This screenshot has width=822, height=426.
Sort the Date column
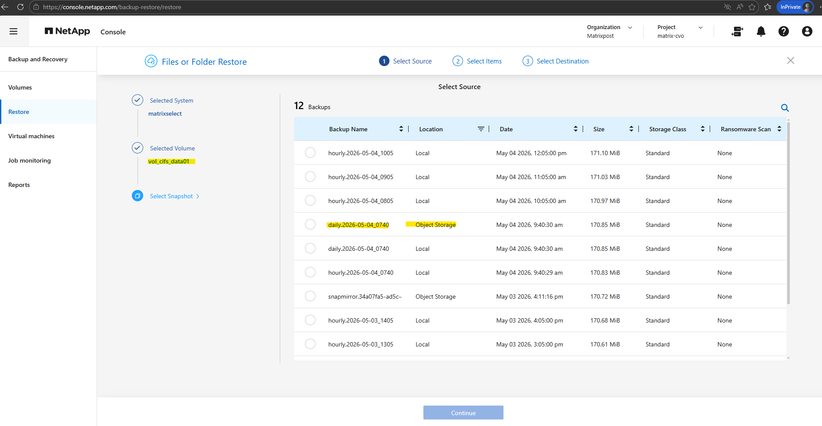[x=575, y=129]
